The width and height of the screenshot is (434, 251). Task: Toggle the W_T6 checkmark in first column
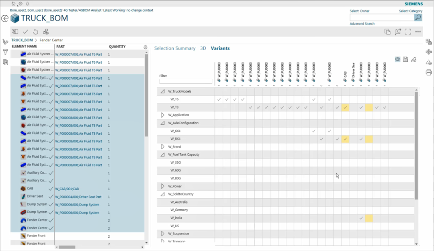(219, 99)
